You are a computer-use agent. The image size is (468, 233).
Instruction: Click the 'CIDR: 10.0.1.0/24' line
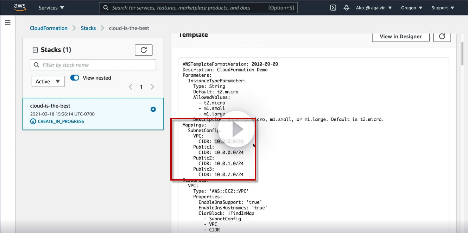221,164
